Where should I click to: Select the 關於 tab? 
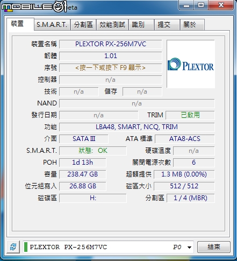tap(192, 25)
